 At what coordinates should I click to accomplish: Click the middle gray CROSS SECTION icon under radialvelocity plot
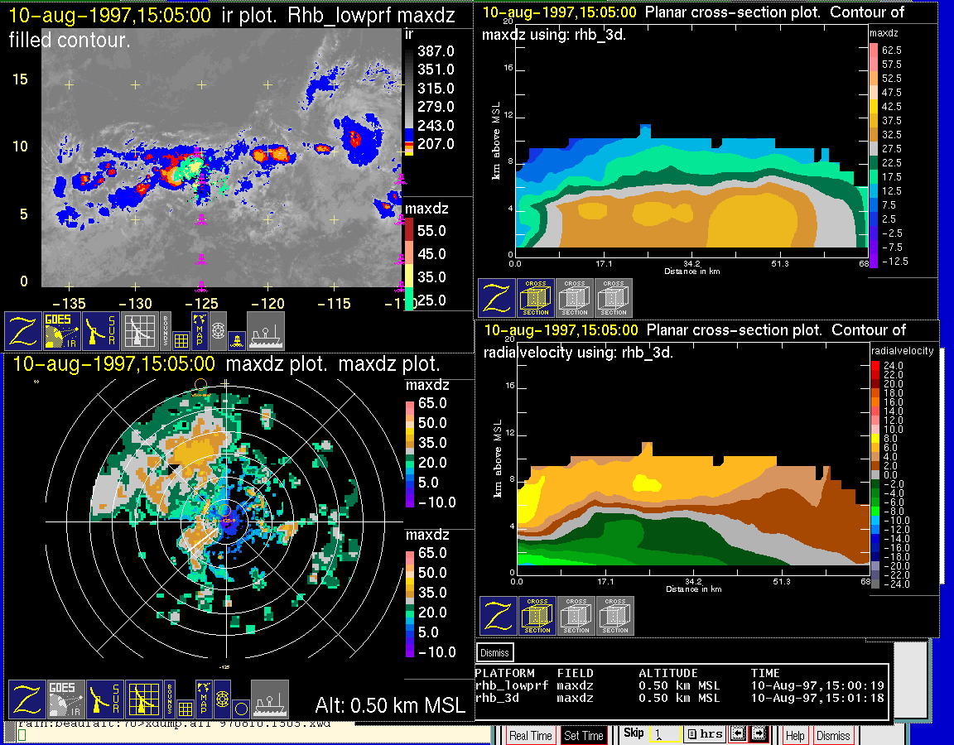576,616
